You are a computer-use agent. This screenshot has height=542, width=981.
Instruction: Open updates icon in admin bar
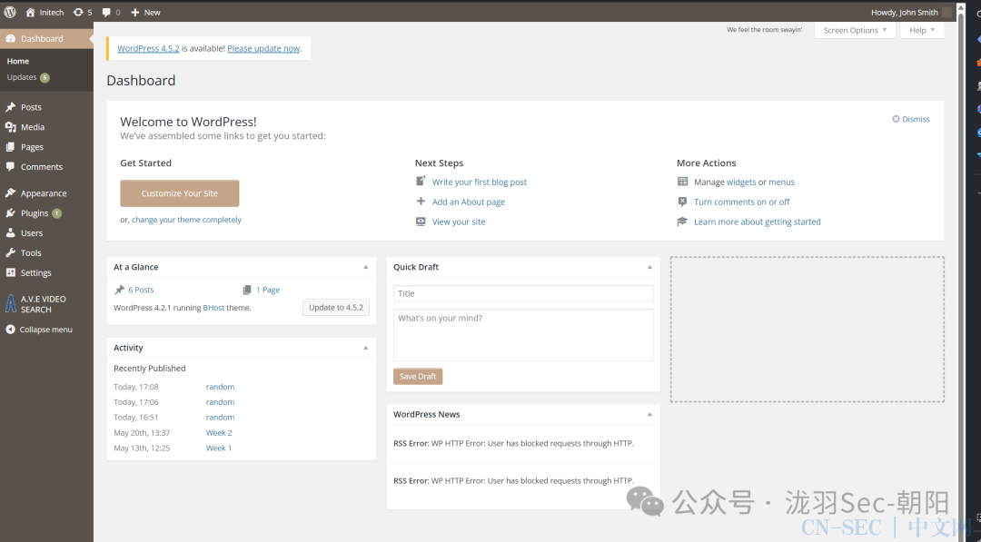(x=78, y=12)
